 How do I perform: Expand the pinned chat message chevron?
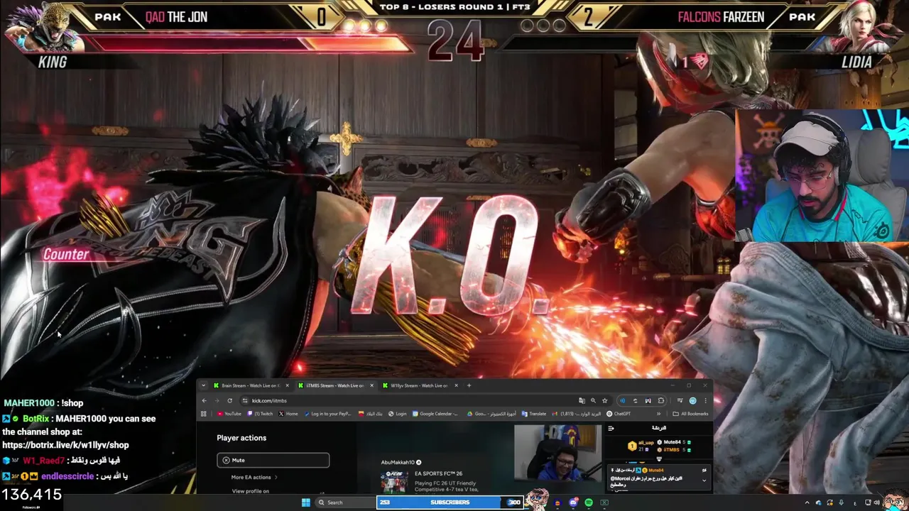point(704,480)
